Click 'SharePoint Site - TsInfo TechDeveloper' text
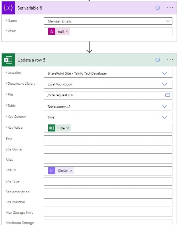Image resolution: width=178 pixels, height=225 pixels. click(77, 73)
